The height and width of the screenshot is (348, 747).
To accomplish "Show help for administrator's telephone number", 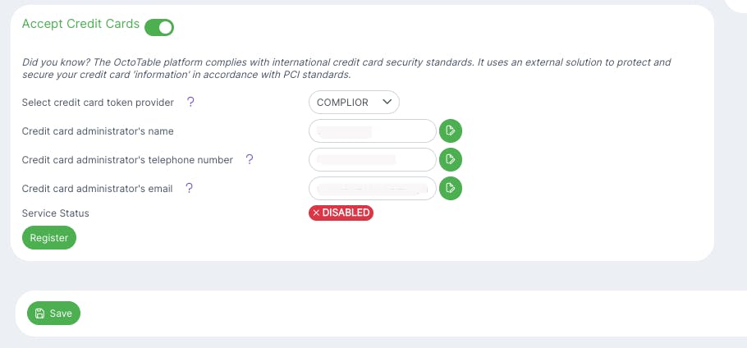I will [x=250, y=159].
